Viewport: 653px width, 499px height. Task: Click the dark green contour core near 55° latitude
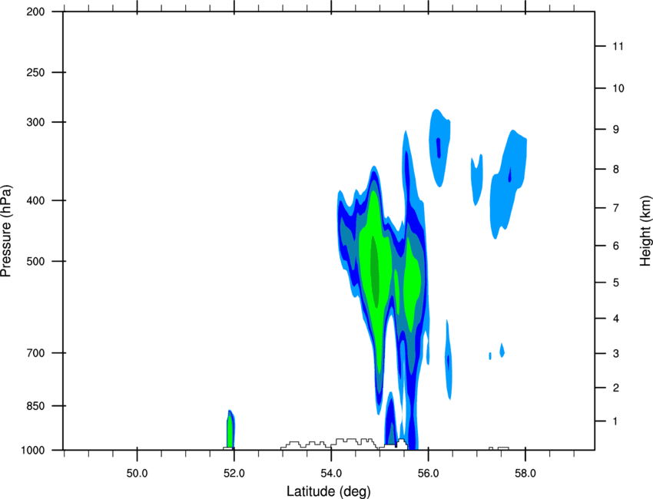click(x=375, y=271)
